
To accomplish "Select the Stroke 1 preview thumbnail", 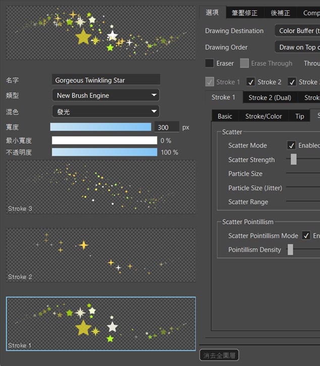I will pos(101,324).
